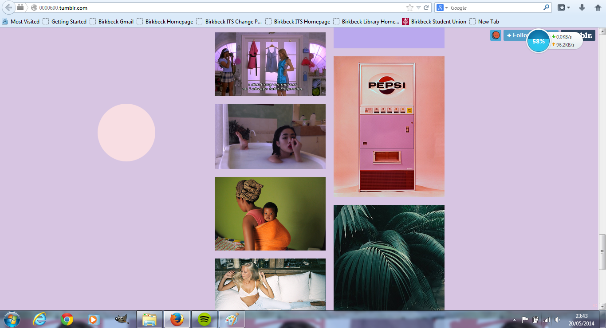Open the Most Visited bookmarks folder
The width and height of the screenshot is (606, 329).
(x=21, y=21)
